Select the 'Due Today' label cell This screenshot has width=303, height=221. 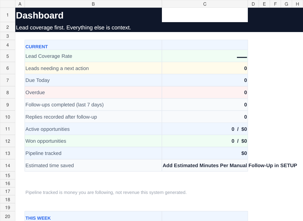[x=93, y=80]
